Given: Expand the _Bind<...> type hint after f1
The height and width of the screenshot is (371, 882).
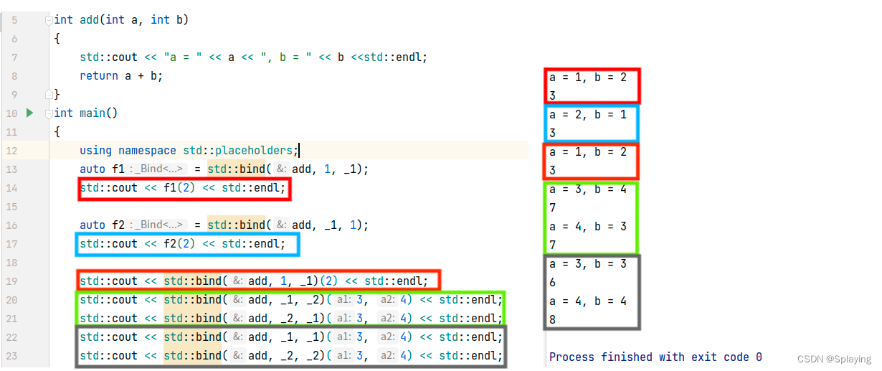Looking at the screenshot, I should pos(158,169).
